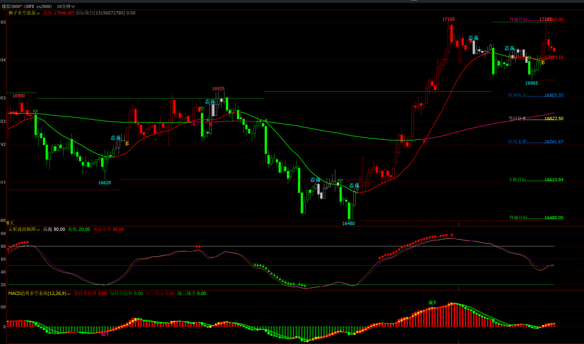Click the 下跌目标 16610.84 level label

536,180
